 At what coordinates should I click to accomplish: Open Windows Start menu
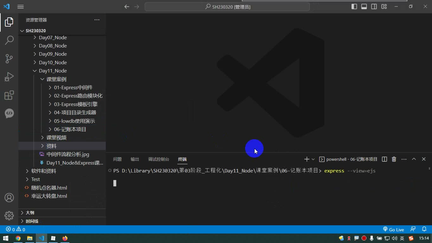pos(6,238)
